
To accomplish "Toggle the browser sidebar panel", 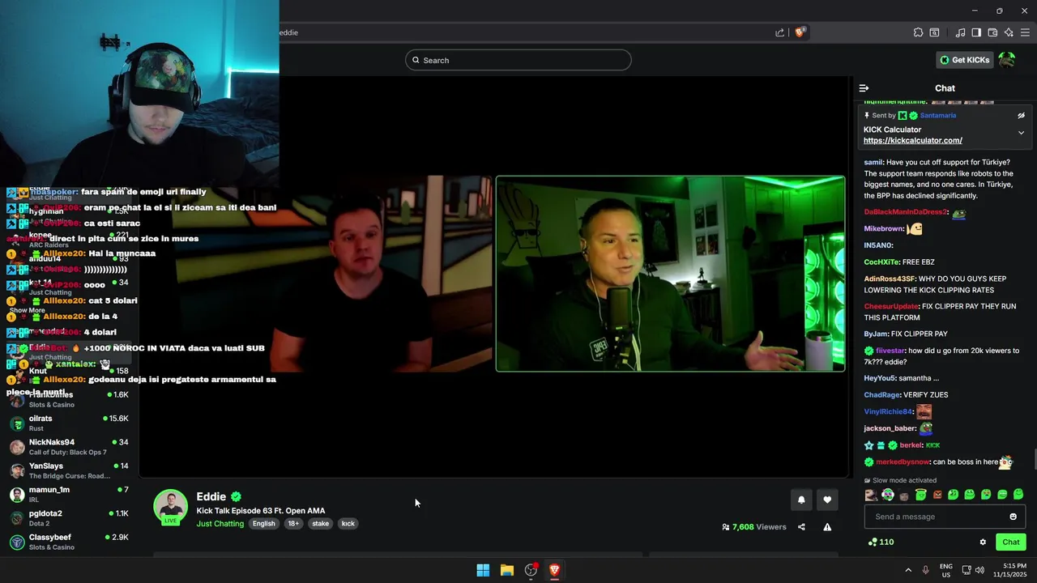I will (x=976, y=32).
